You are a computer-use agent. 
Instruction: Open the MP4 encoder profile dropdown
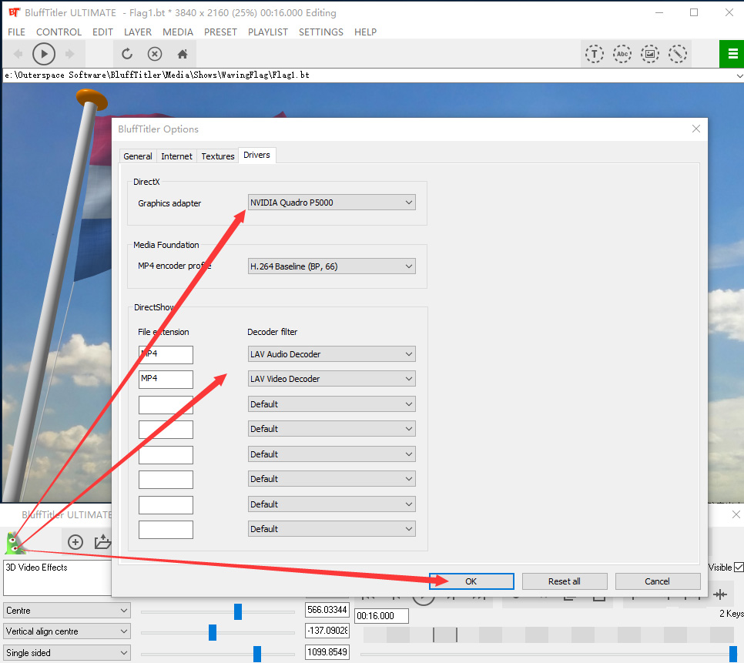(x=332, y=266)
